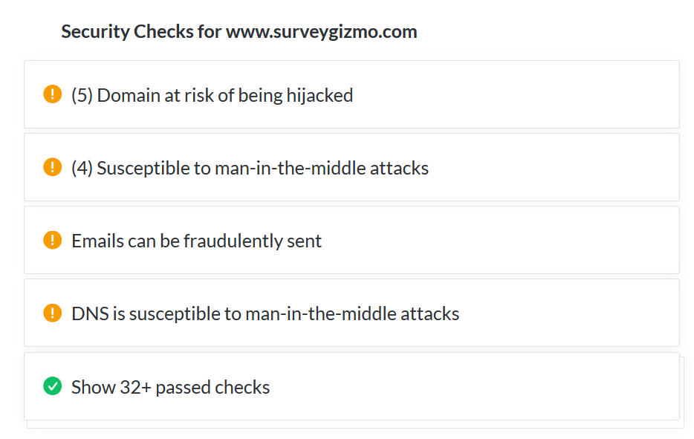The width and height of the screenshot is (694, 439).
Task: Toggle visibility of passed checks
Action: pos(170,386)
